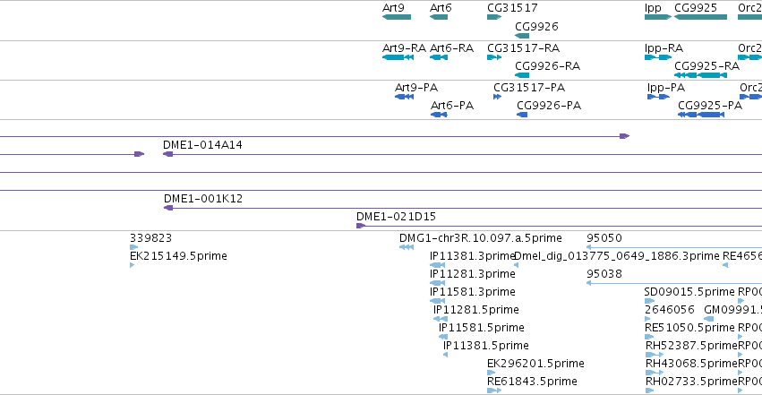Select the EK215149.5prime EST label
The width and height of the screenshot is (762, 395).
[178, 256]
